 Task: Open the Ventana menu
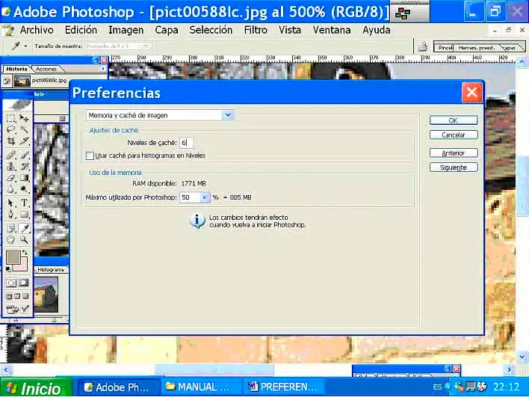coord(332,30)
